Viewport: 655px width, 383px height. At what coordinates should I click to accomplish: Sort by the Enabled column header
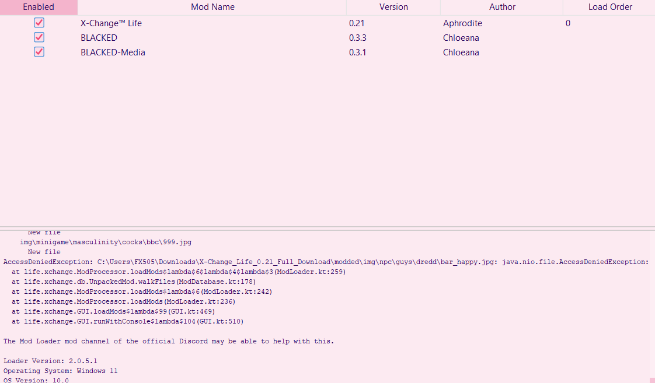pos(39,7)
